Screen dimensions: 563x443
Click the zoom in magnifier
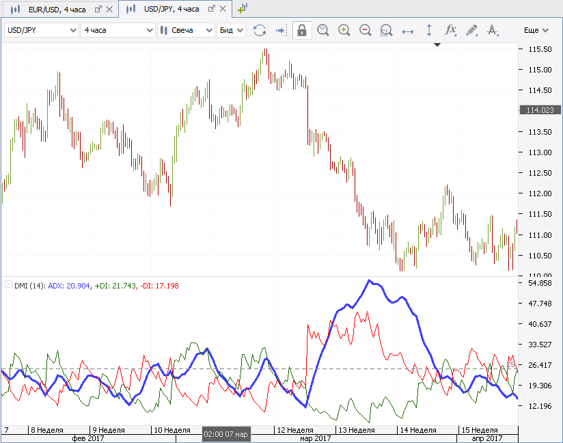[x=344, y=30]
